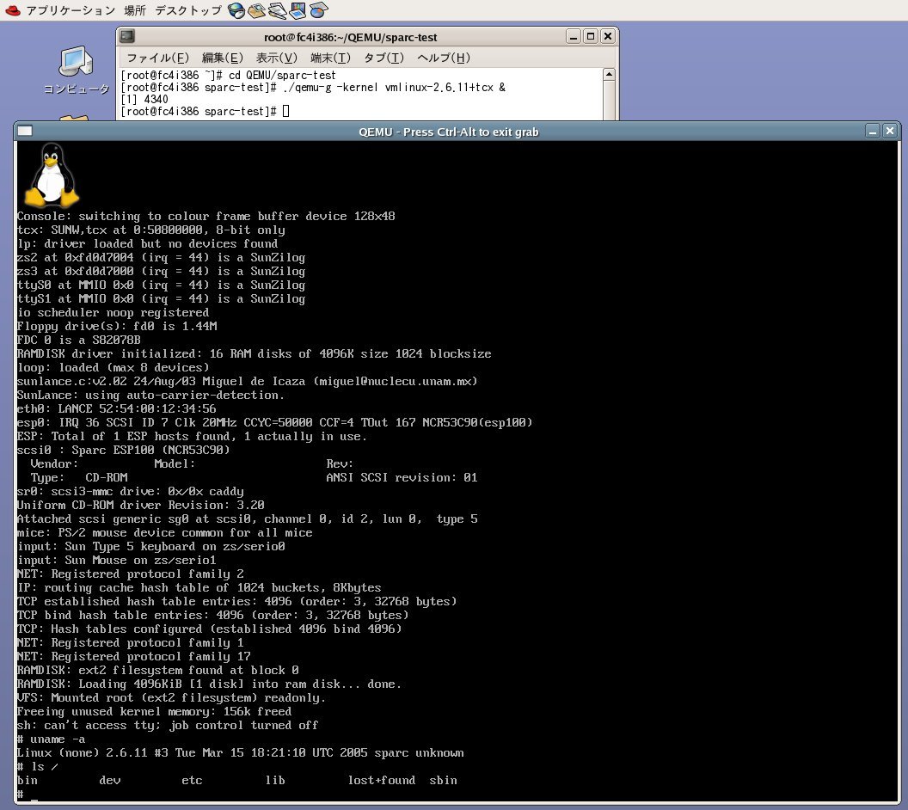Launch the web browser globe icon in panel
The image size is (908, 810).
(x=236, y=10)
